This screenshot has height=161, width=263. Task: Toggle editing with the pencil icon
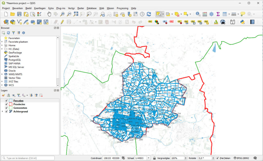click(62, 22)
